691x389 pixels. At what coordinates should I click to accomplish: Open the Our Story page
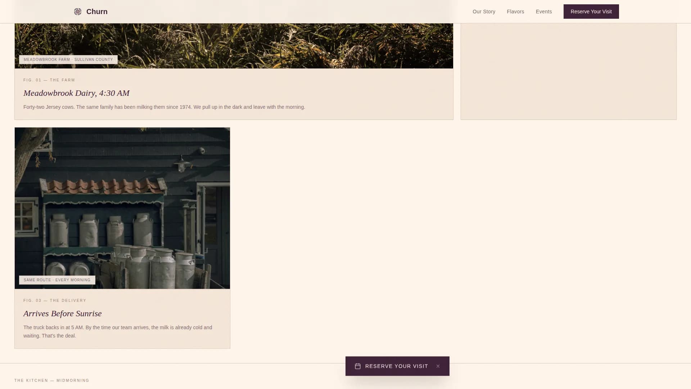(x=484, y=11)
